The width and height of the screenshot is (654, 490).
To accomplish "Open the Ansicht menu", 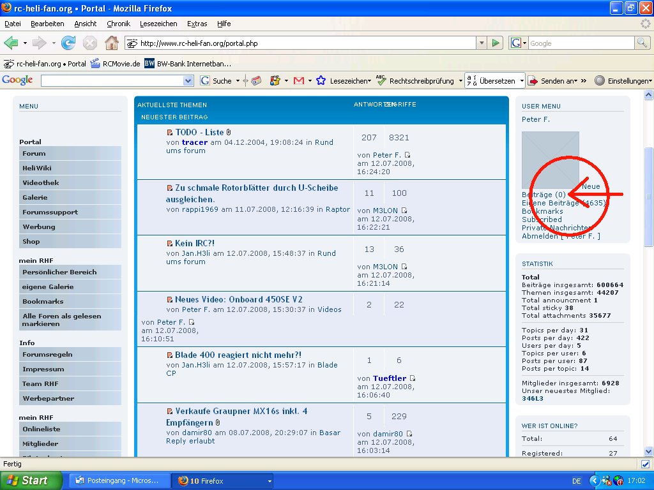I will coord(86,24).
